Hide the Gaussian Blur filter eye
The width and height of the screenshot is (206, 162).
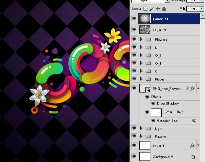(153, 121)
